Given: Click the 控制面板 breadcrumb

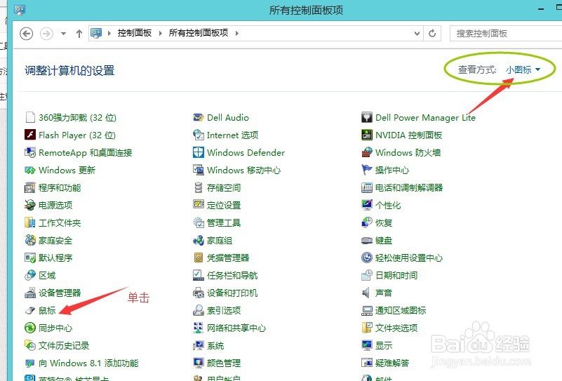Looking at the screenshot, I should click(x=135, y=33).
